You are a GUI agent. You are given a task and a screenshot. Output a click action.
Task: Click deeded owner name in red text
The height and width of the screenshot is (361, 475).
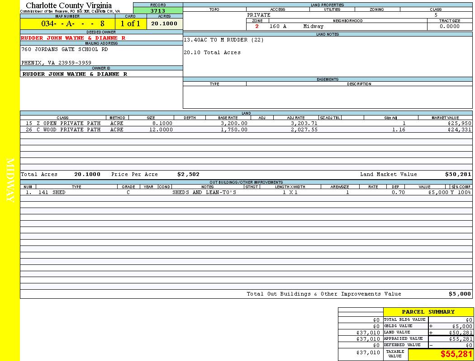[73, 38]
